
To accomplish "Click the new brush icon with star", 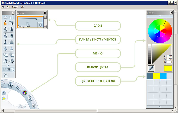I will [x=8, y=69].
